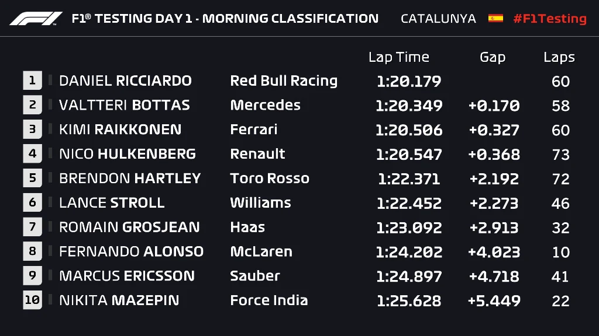Click the Lap Time column header

pos(398,57)
